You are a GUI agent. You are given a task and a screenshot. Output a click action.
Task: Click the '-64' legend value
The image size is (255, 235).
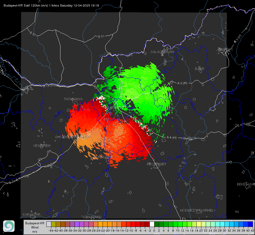(x=51, y=231)
